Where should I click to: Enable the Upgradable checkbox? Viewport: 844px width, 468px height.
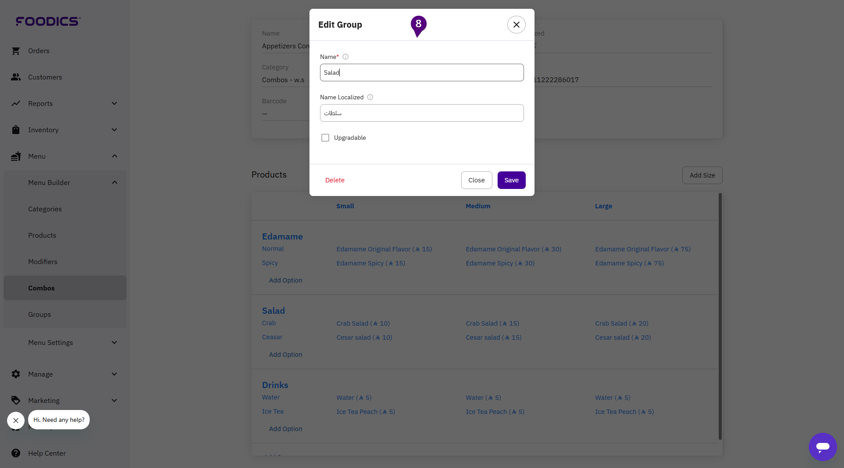(x=325, y=138)
